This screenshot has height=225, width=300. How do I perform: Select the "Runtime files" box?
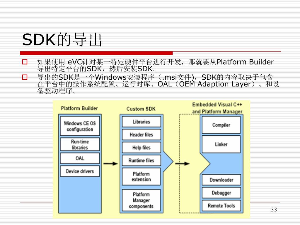click(142, 160)
